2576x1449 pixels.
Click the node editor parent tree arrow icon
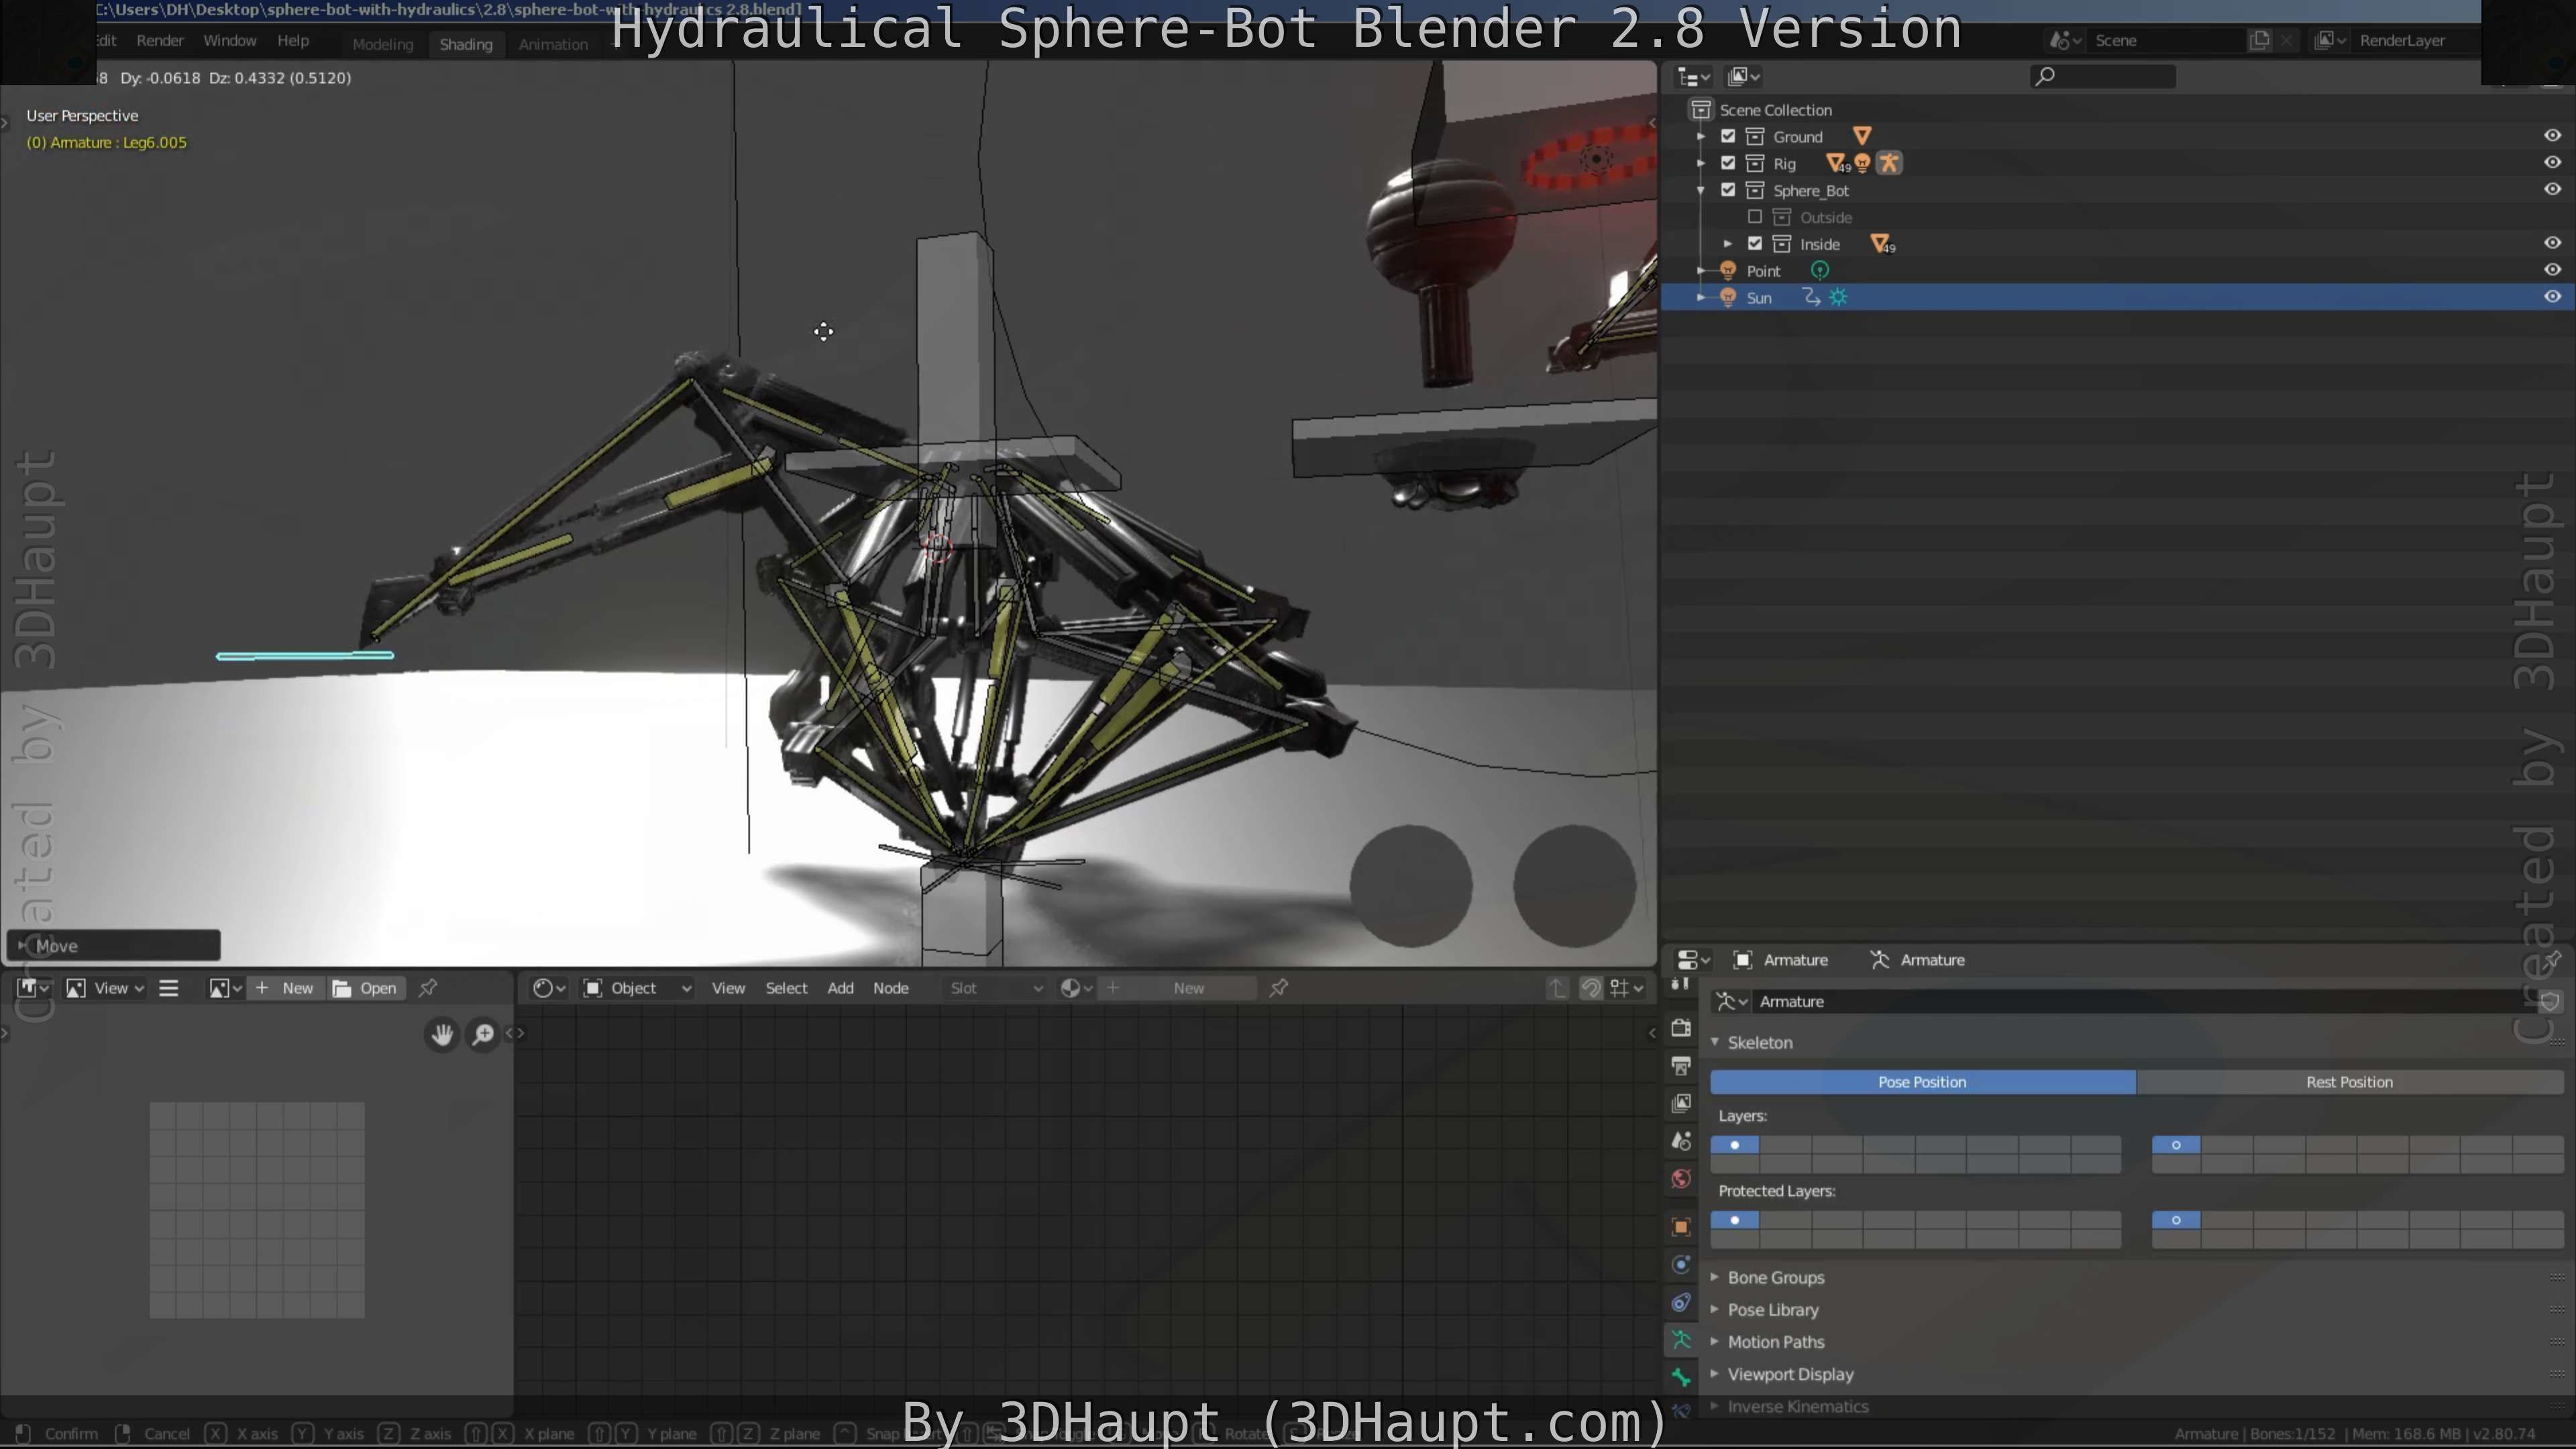[x=1557, y=988]
